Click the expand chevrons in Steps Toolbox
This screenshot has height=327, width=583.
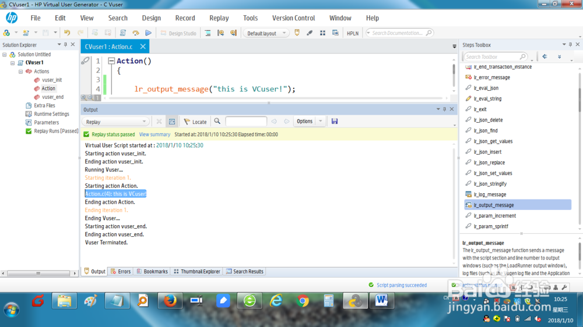point(559,56)
